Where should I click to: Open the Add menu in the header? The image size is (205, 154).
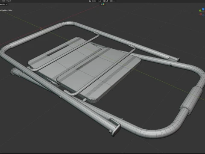pos(3,1)
